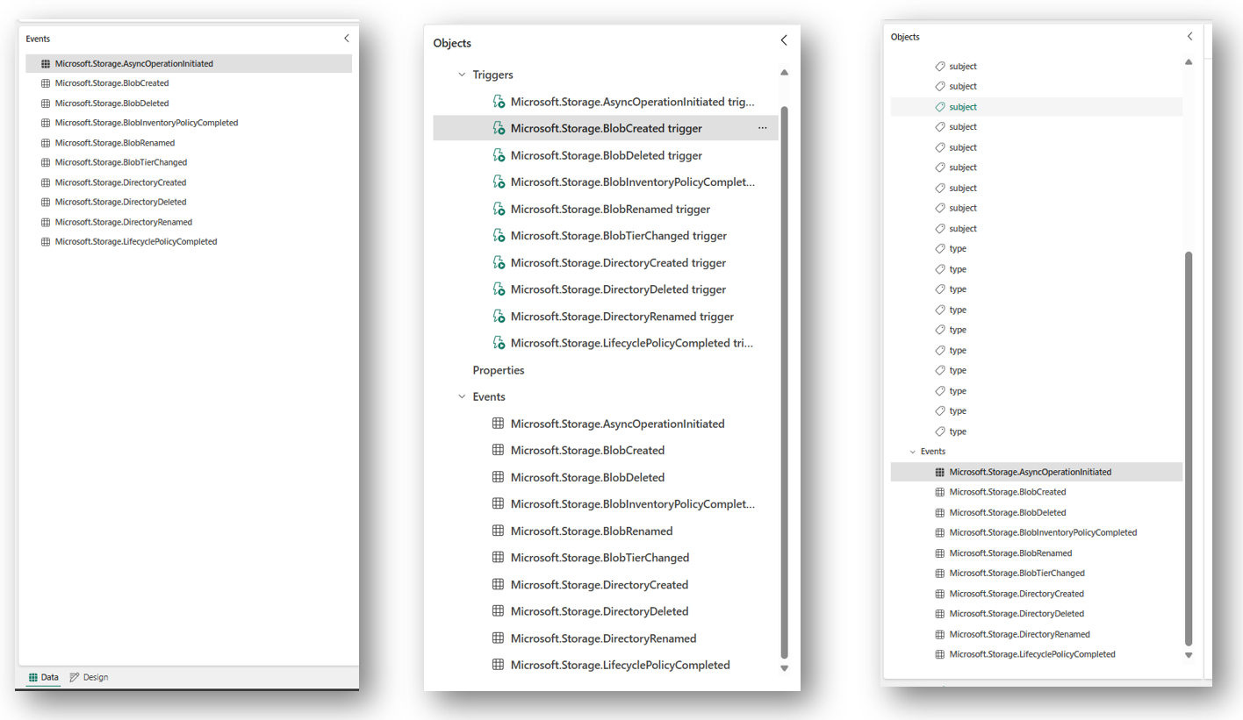Click LifecyclePolicyCompleted table icon under middle panel Events
The width and height of the screenshot is (1243, 720).
point(498,665)
